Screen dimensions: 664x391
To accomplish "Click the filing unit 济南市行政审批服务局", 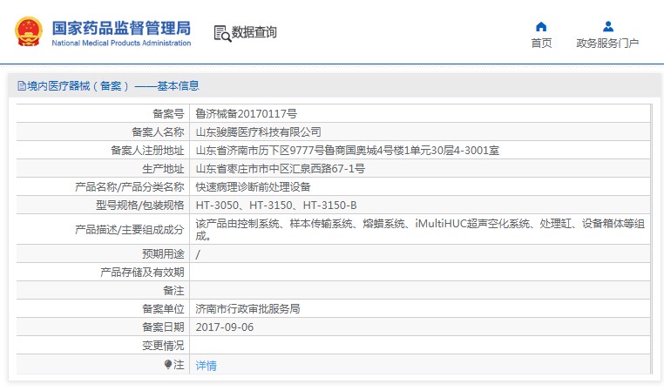I will pyautogui.click(x=247, y=309).
